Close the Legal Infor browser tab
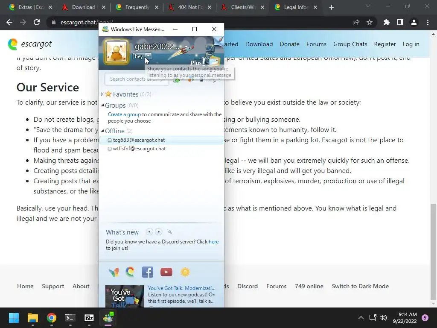This screenshot has width=437, height=328. click(x=315, y=7)
